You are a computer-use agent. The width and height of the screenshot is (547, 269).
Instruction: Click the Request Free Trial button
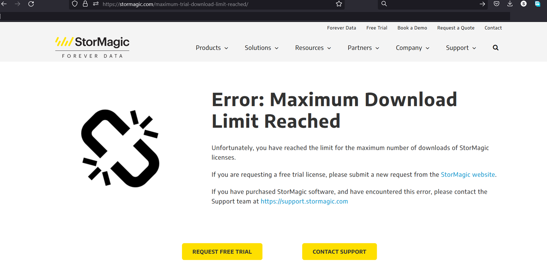(x=222, y=252)
